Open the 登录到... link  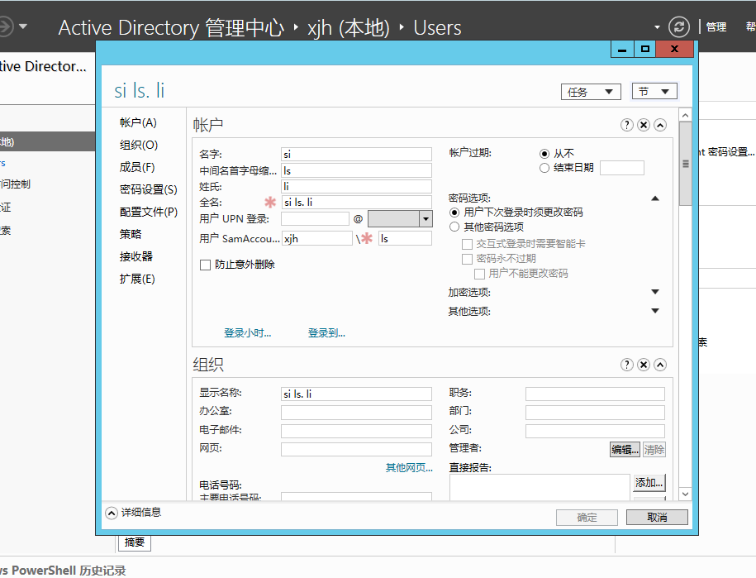tap(326, 333)
